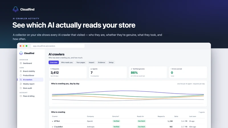Click the Genuine? column header
The height and width of the screenshot is (128, 228).
(116, 116)
